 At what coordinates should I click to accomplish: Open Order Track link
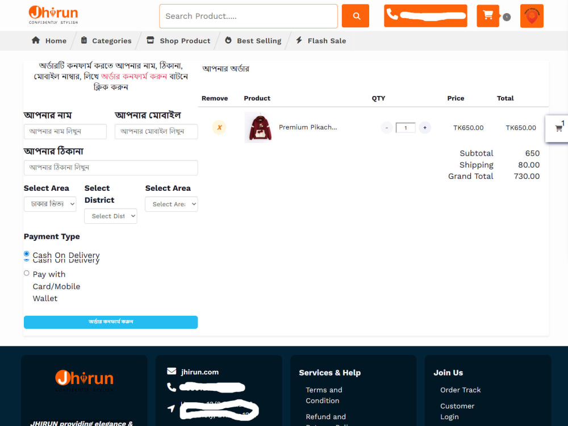pyautogui.click(x=461, y=390)
